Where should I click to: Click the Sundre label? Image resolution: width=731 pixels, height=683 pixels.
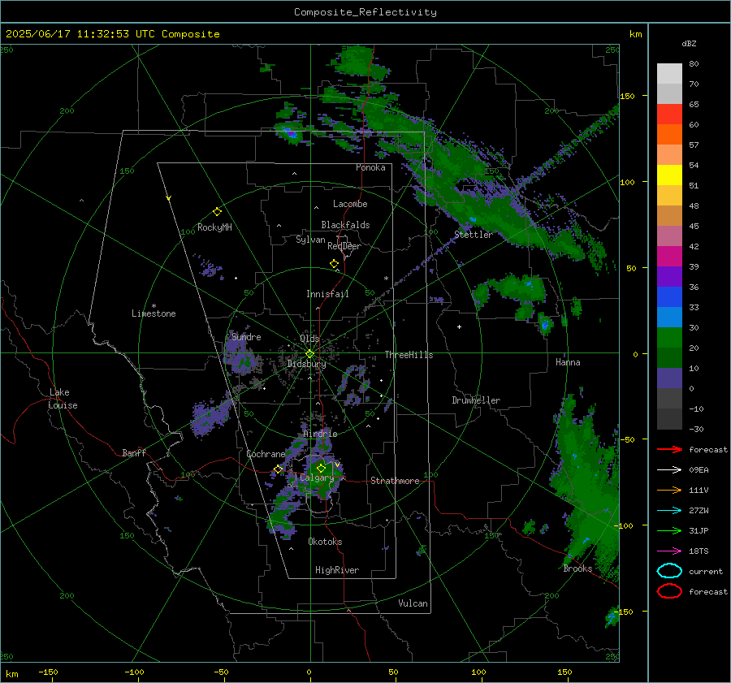pos(246,336)
